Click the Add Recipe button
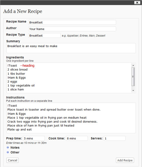Viewport: 142px width, 167px height. click(125, 160)
